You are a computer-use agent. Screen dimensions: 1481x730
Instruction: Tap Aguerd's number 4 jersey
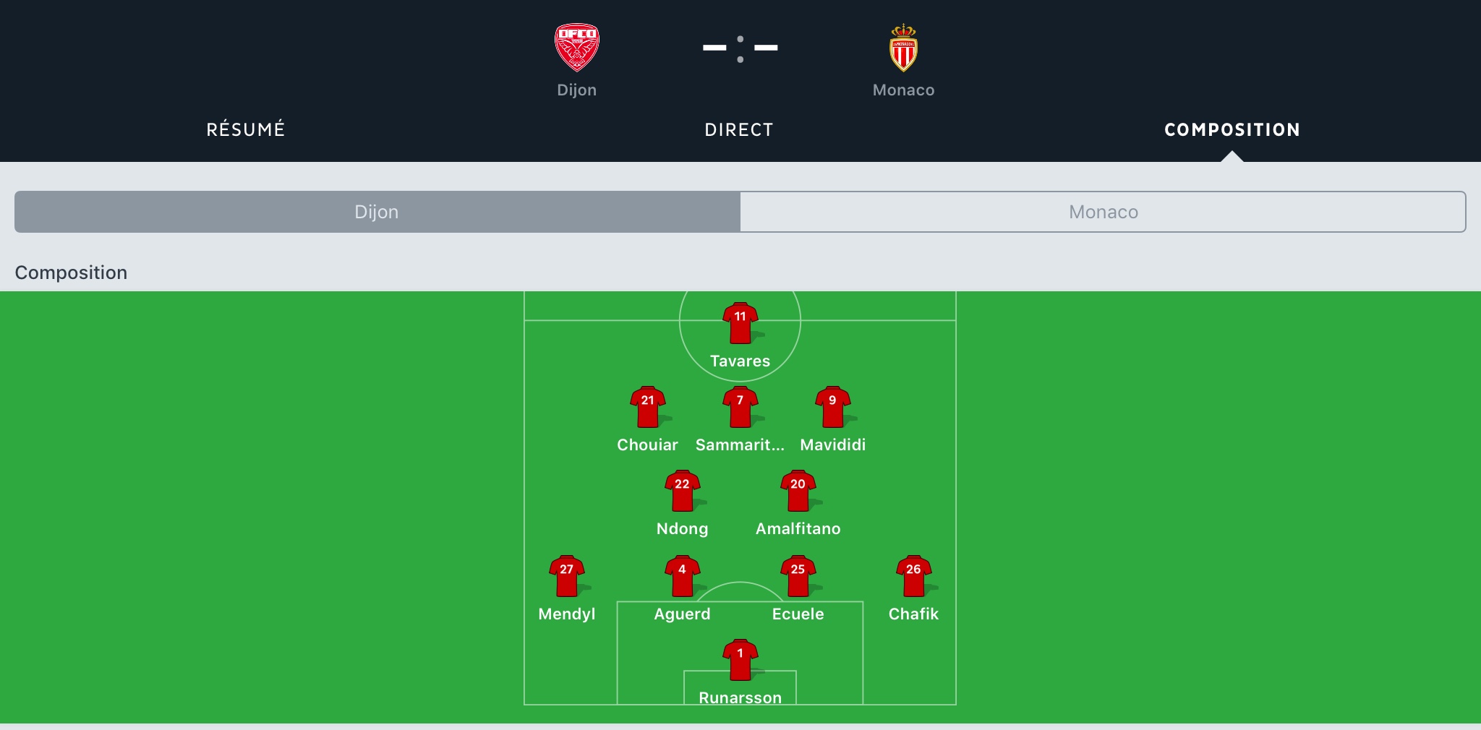(682, 575)
